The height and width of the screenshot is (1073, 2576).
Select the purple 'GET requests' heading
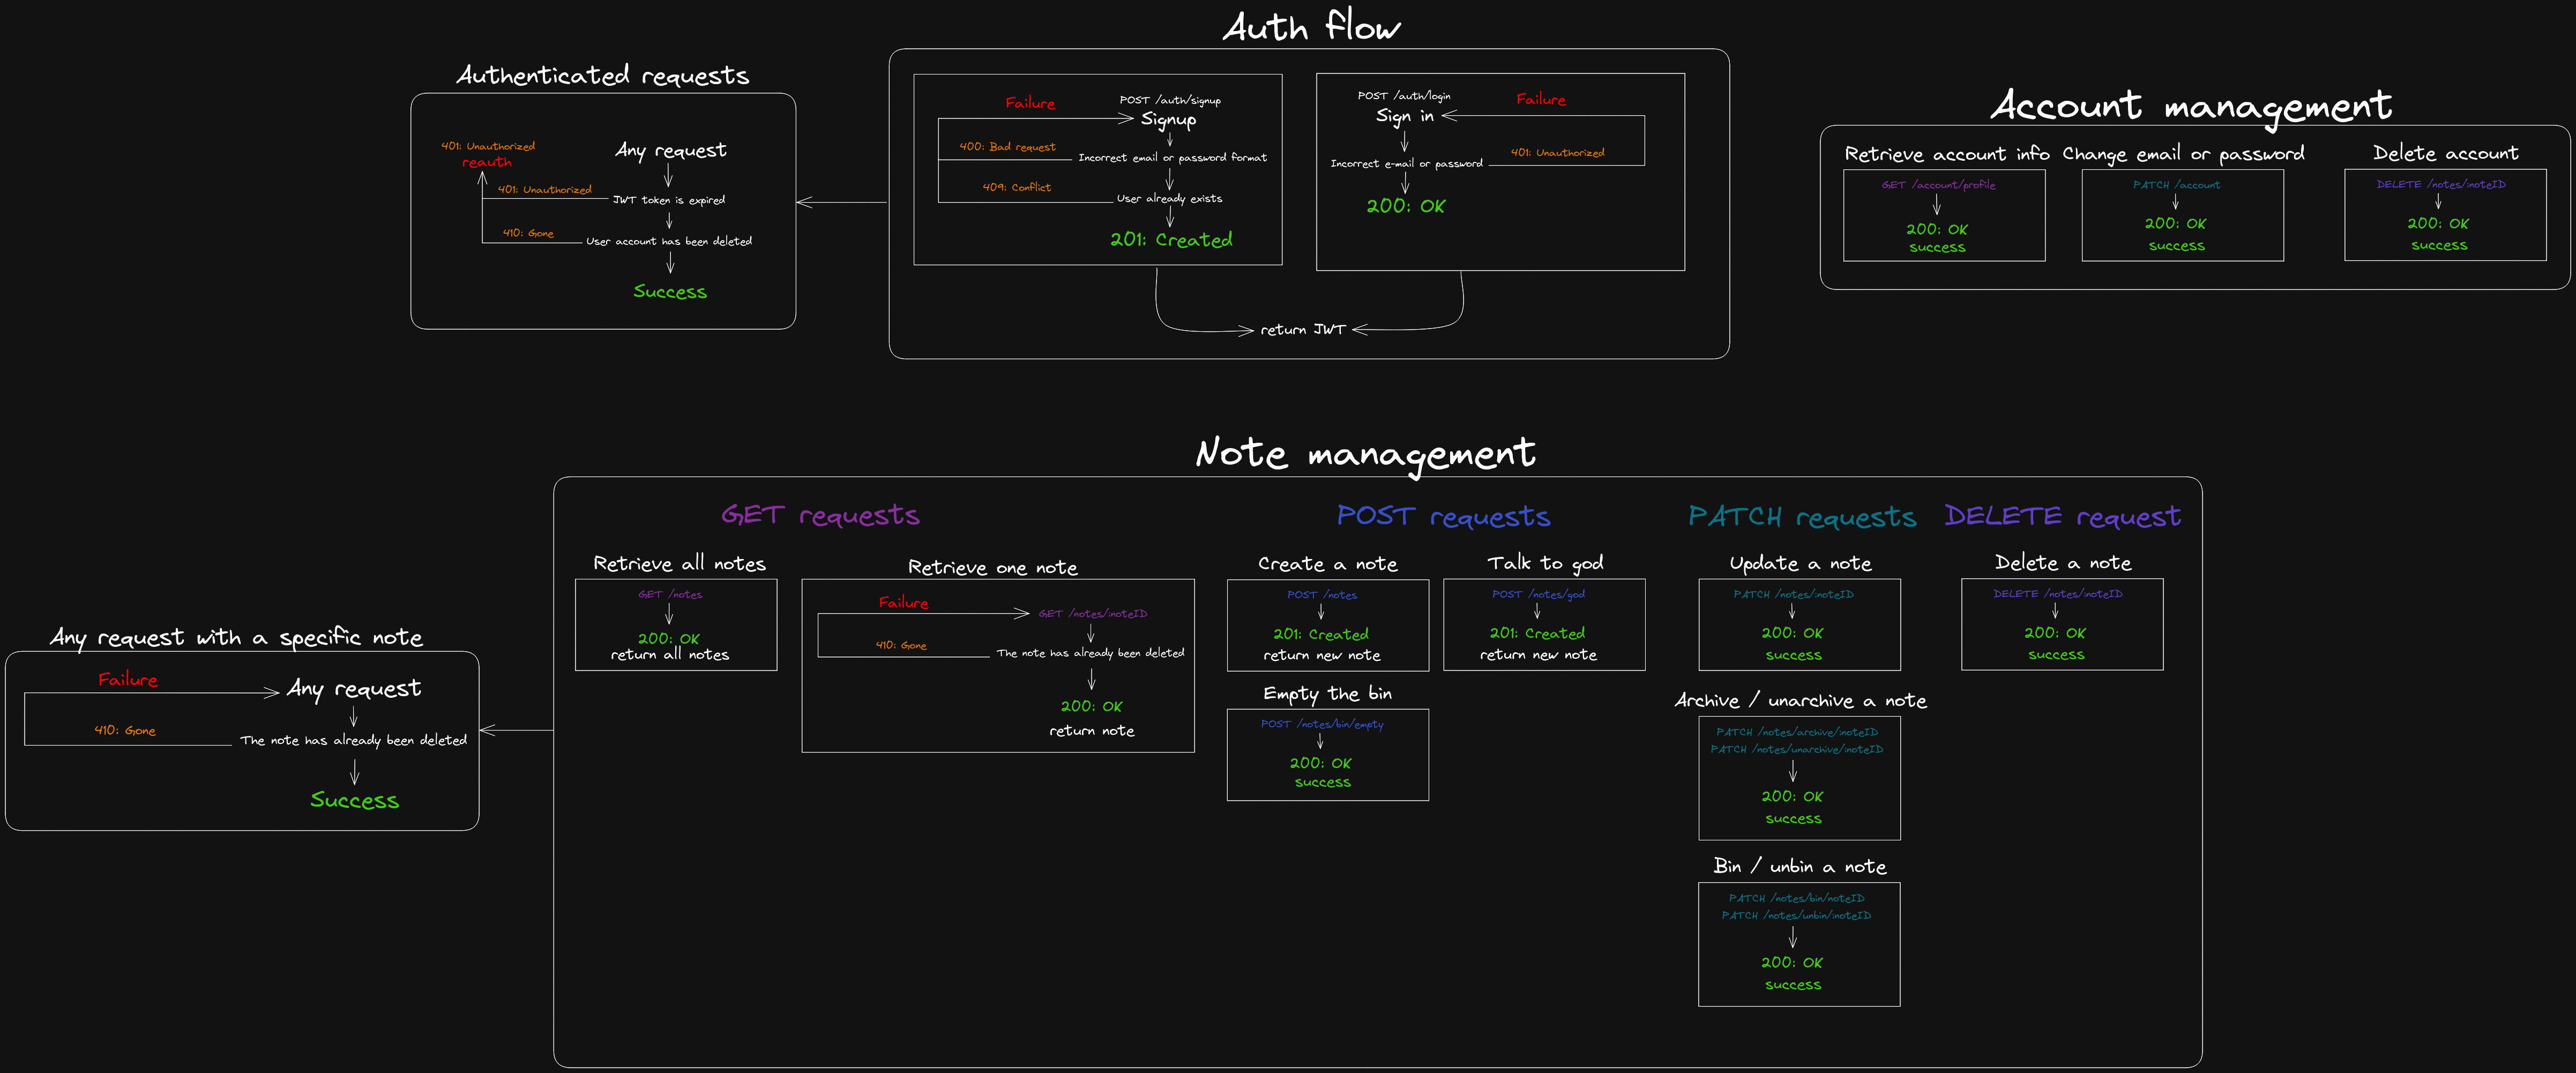820,515
